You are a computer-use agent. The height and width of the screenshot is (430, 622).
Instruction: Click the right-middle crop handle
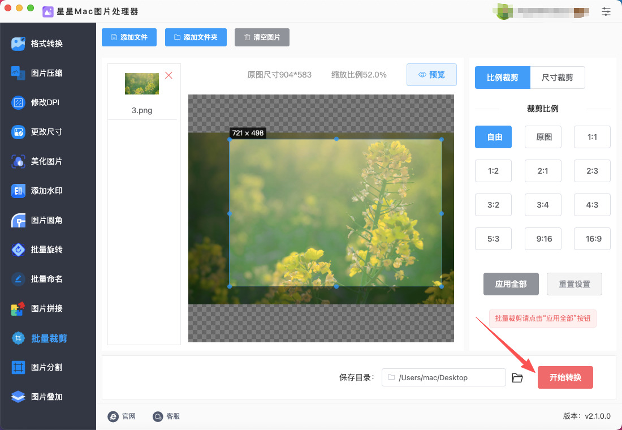click(x=442, y=214)
